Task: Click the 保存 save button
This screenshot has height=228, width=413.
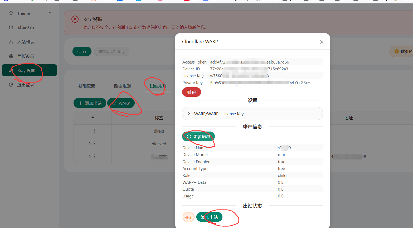Action: point(82,51)
